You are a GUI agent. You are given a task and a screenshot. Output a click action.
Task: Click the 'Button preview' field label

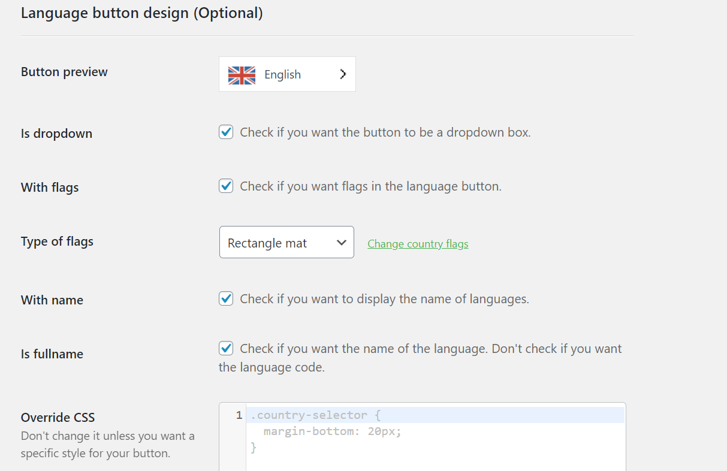64,72
